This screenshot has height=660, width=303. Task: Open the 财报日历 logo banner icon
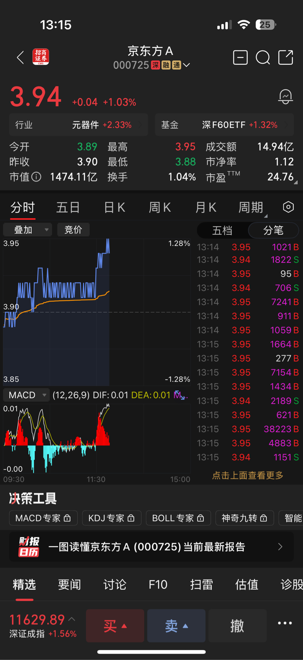coord(29,547)
